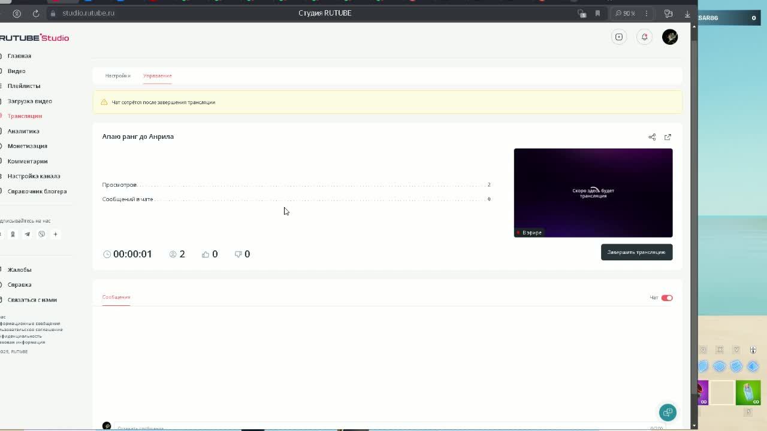The image size is (767, 431).
Task: Bookmark this page in the browser
Action: [x=597, y=13]
